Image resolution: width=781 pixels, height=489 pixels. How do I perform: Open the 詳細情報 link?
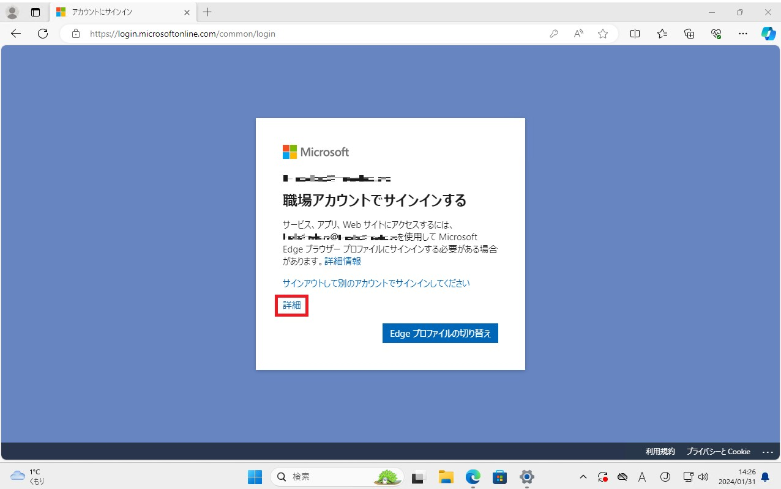point(343,261)
